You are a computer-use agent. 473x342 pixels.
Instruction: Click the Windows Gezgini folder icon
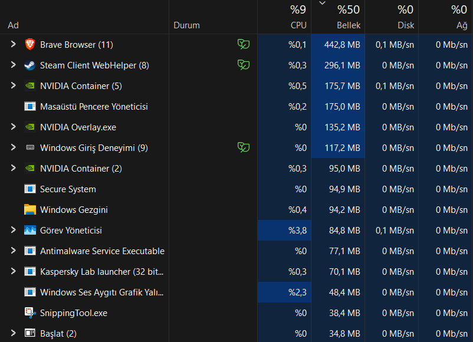(30, 209)
